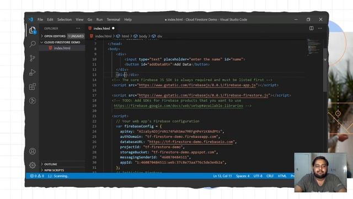Click the appId line in config
This screenshot has width=353, height=199.
pyautogui.click(x=173, y=163)
